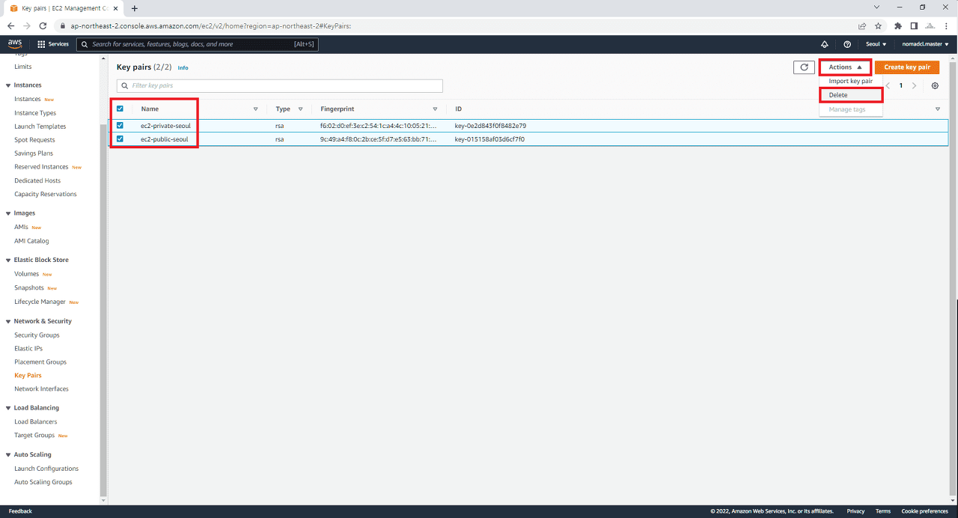Click the Filter key pairs search field

(x=280, y=86)
